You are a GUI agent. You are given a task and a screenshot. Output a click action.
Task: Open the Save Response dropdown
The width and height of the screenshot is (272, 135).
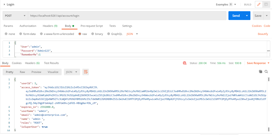pyautogui.click(x=258, y=63)
